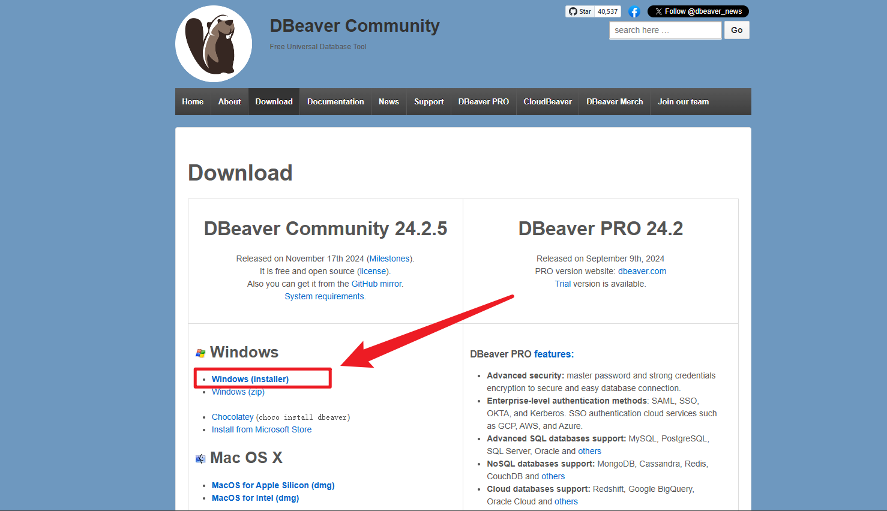This screenshot has height=511, width=887.
Task: Click the Windows flag icon
Action: click(200, 353)
